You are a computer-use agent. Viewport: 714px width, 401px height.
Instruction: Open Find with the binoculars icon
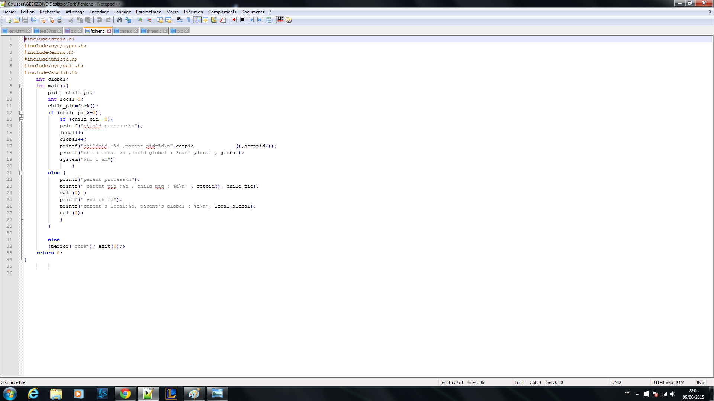120,20
